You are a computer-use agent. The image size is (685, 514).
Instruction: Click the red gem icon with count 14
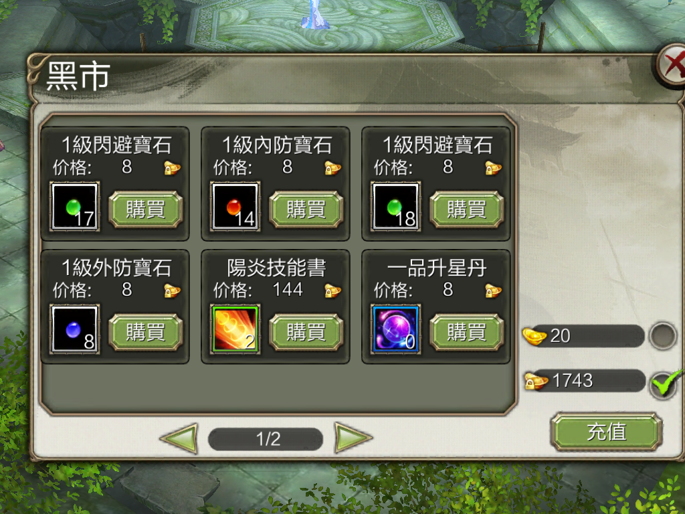(x=235, y=206)
